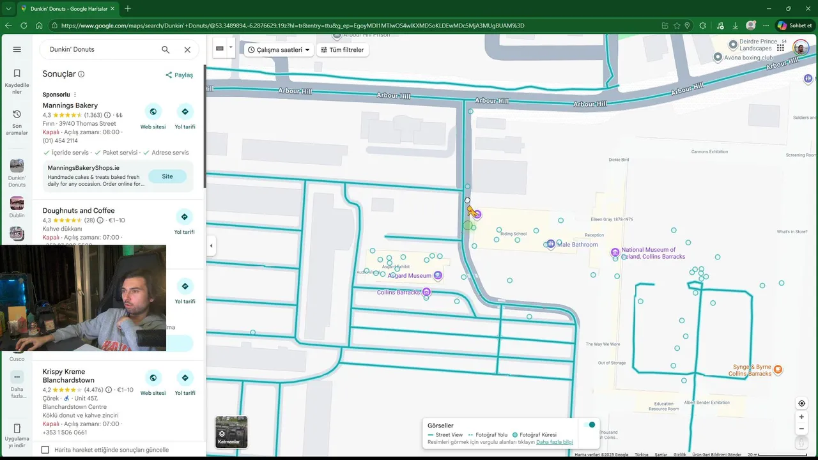The image size is (818, 460).
Task: Open the Krispy Kreme Blanchardstown listing
Action: 68,376
